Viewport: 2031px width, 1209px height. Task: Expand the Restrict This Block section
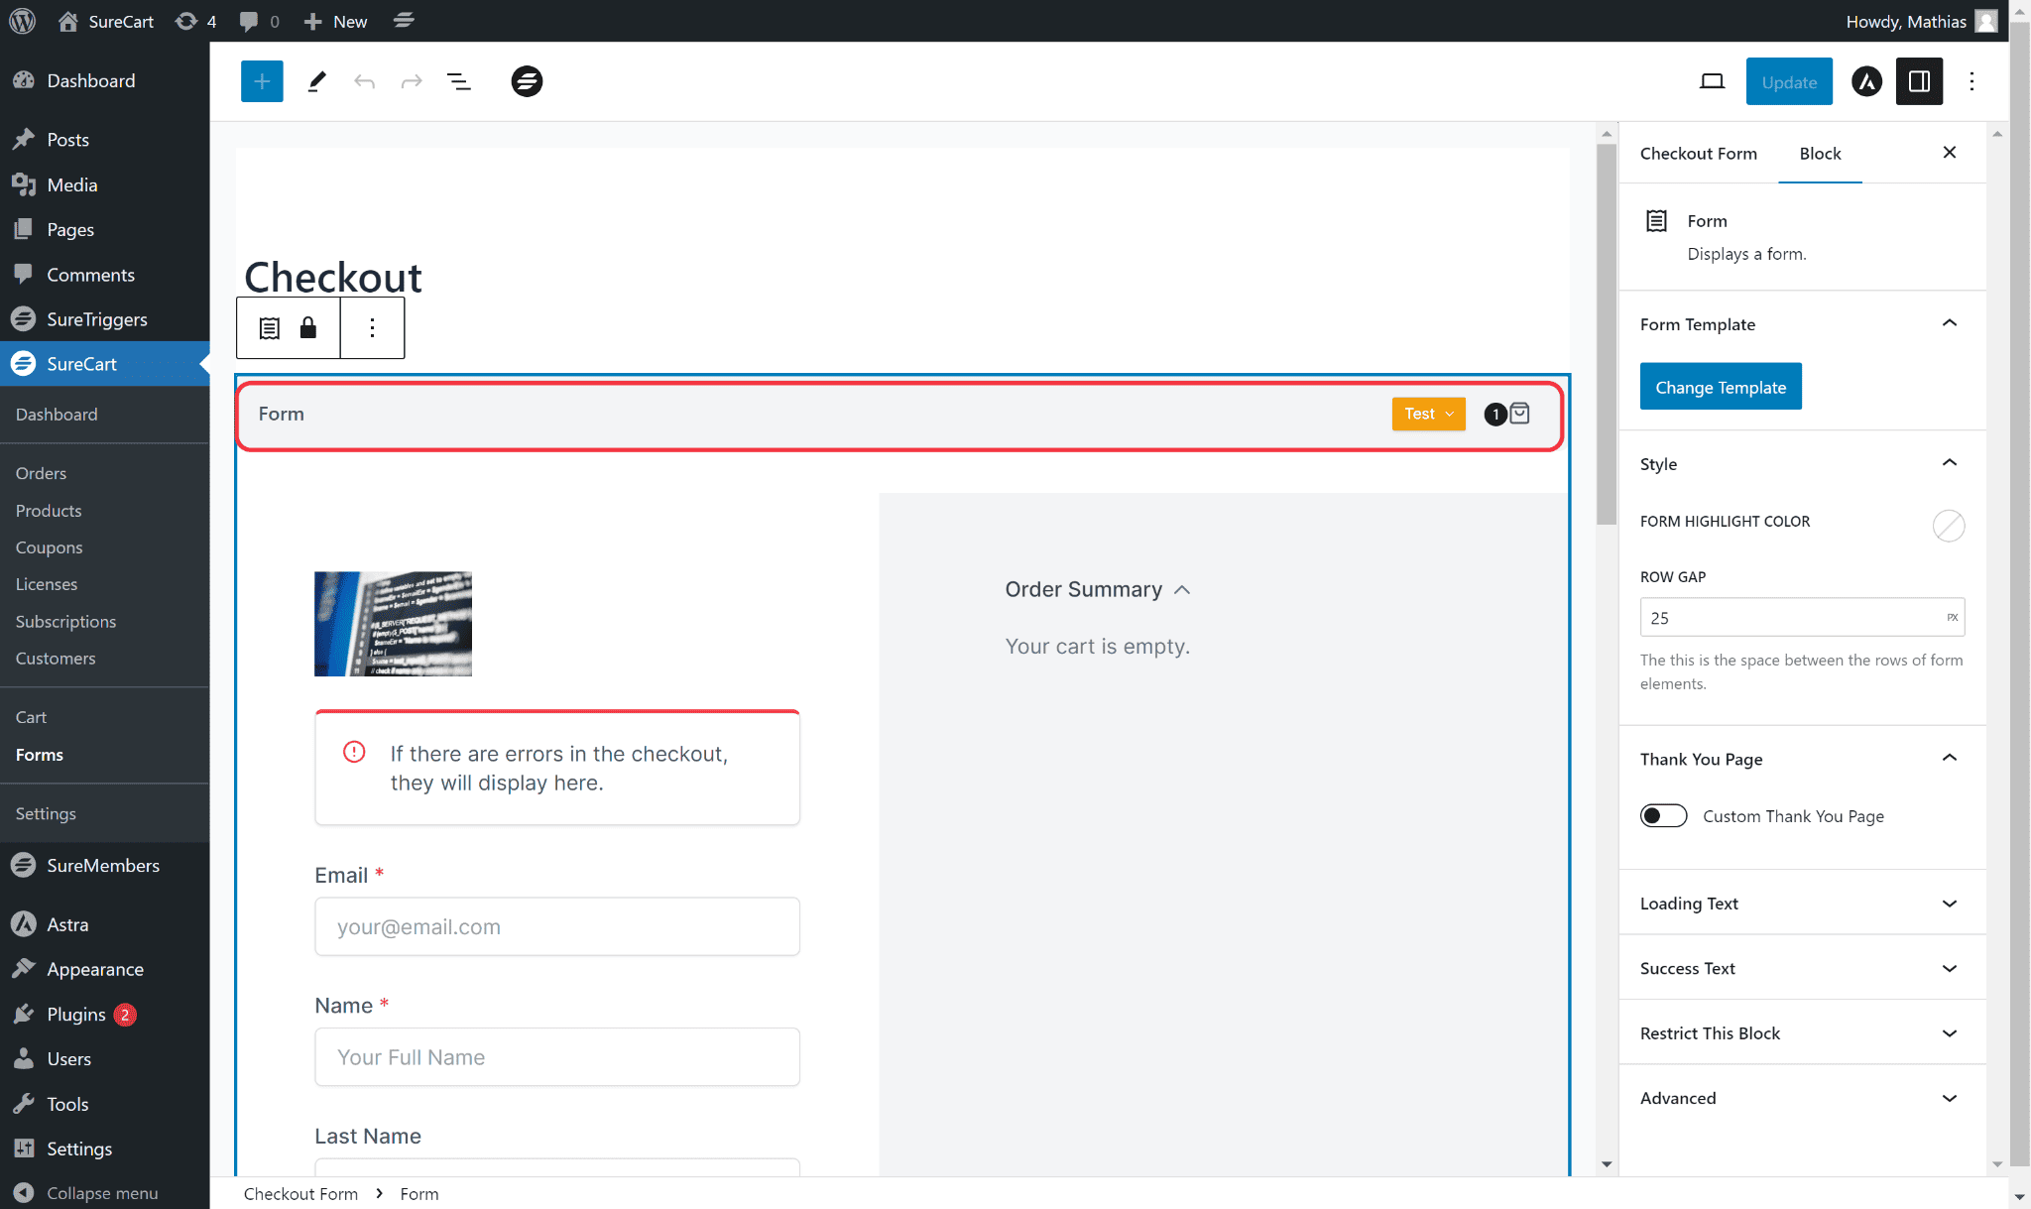[x=1801, y=1033]
